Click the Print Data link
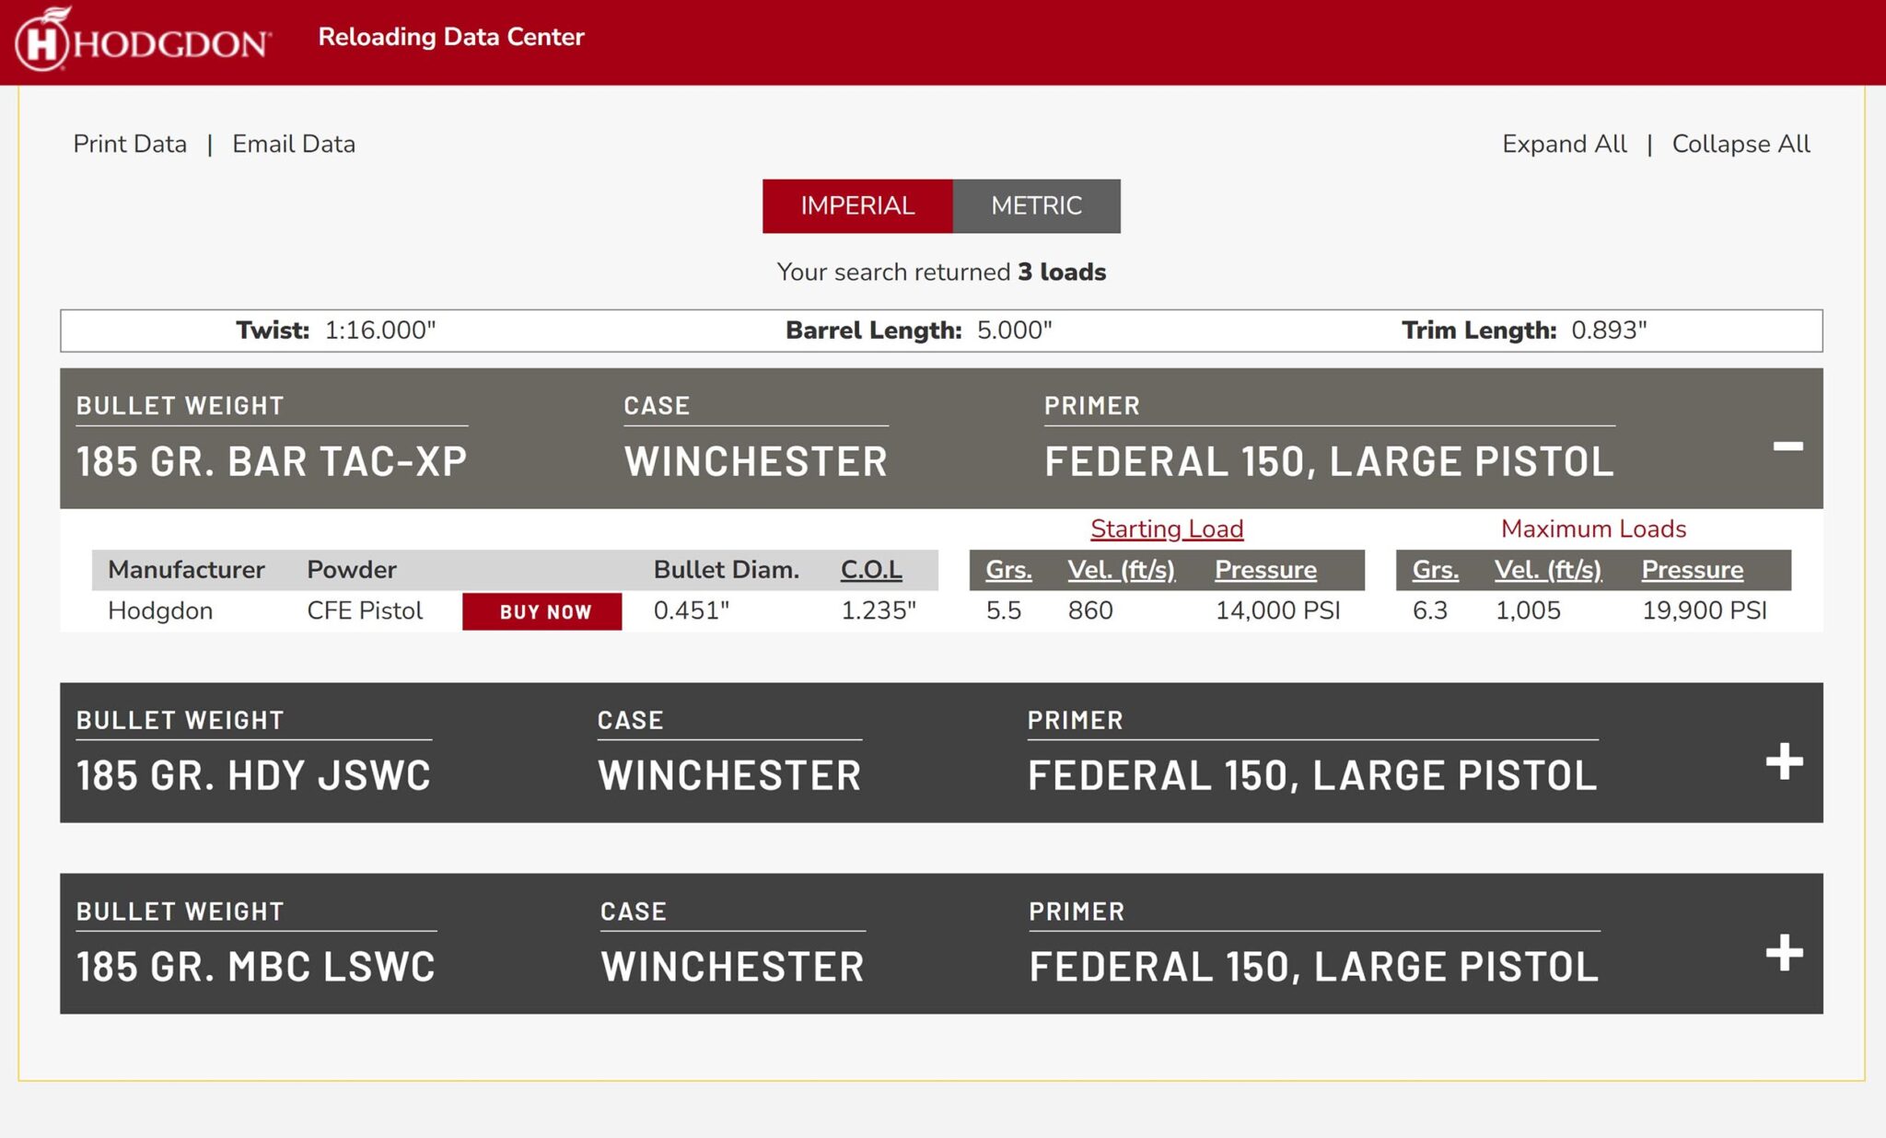Screen dimensions: 1886x1138 point(130,144)
